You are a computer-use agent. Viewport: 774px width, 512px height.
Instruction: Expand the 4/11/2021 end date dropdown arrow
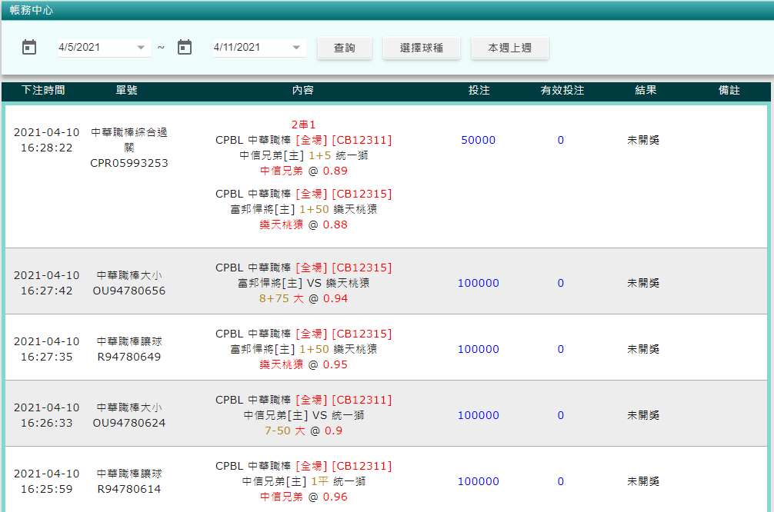296,48
